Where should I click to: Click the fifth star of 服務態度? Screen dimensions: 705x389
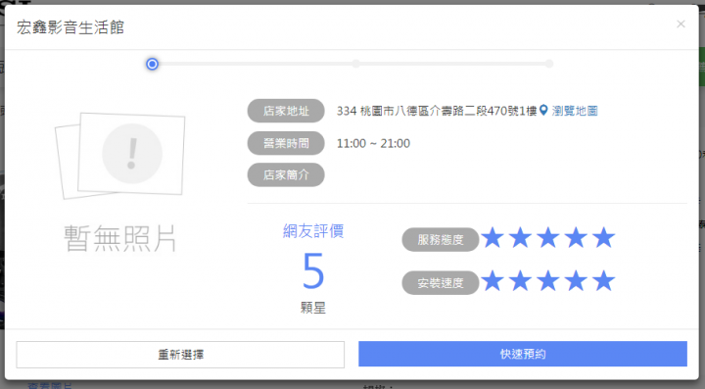[603, 237]
